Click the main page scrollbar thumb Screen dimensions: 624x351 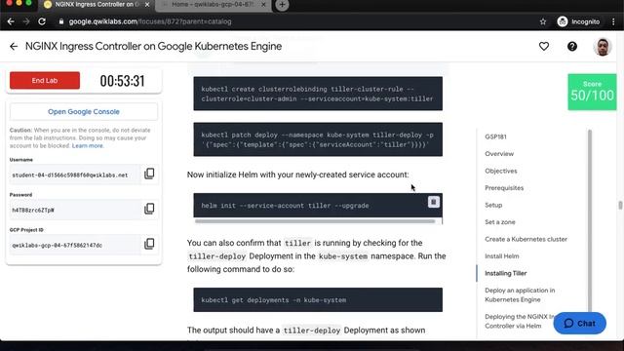[x=620, y=206]
